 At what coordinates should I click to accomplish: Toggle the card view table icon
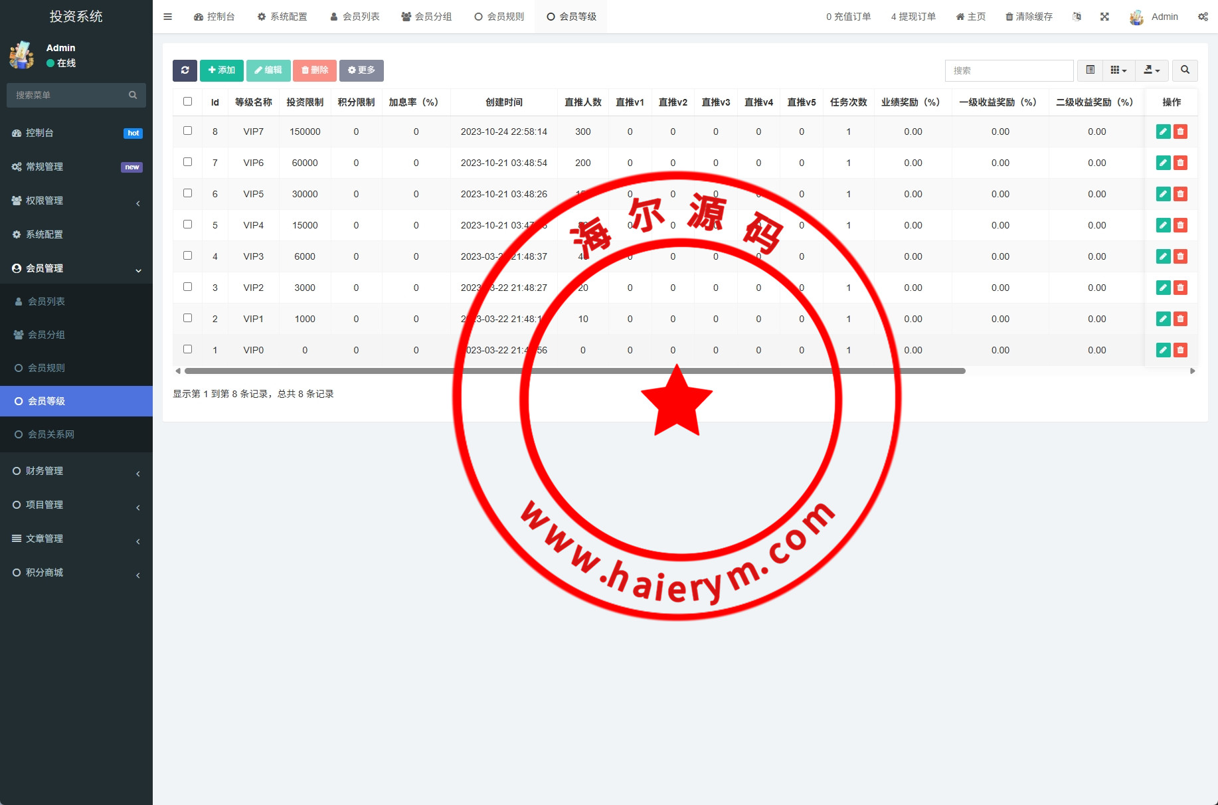pyautogui.click(x=1090, y=70)
